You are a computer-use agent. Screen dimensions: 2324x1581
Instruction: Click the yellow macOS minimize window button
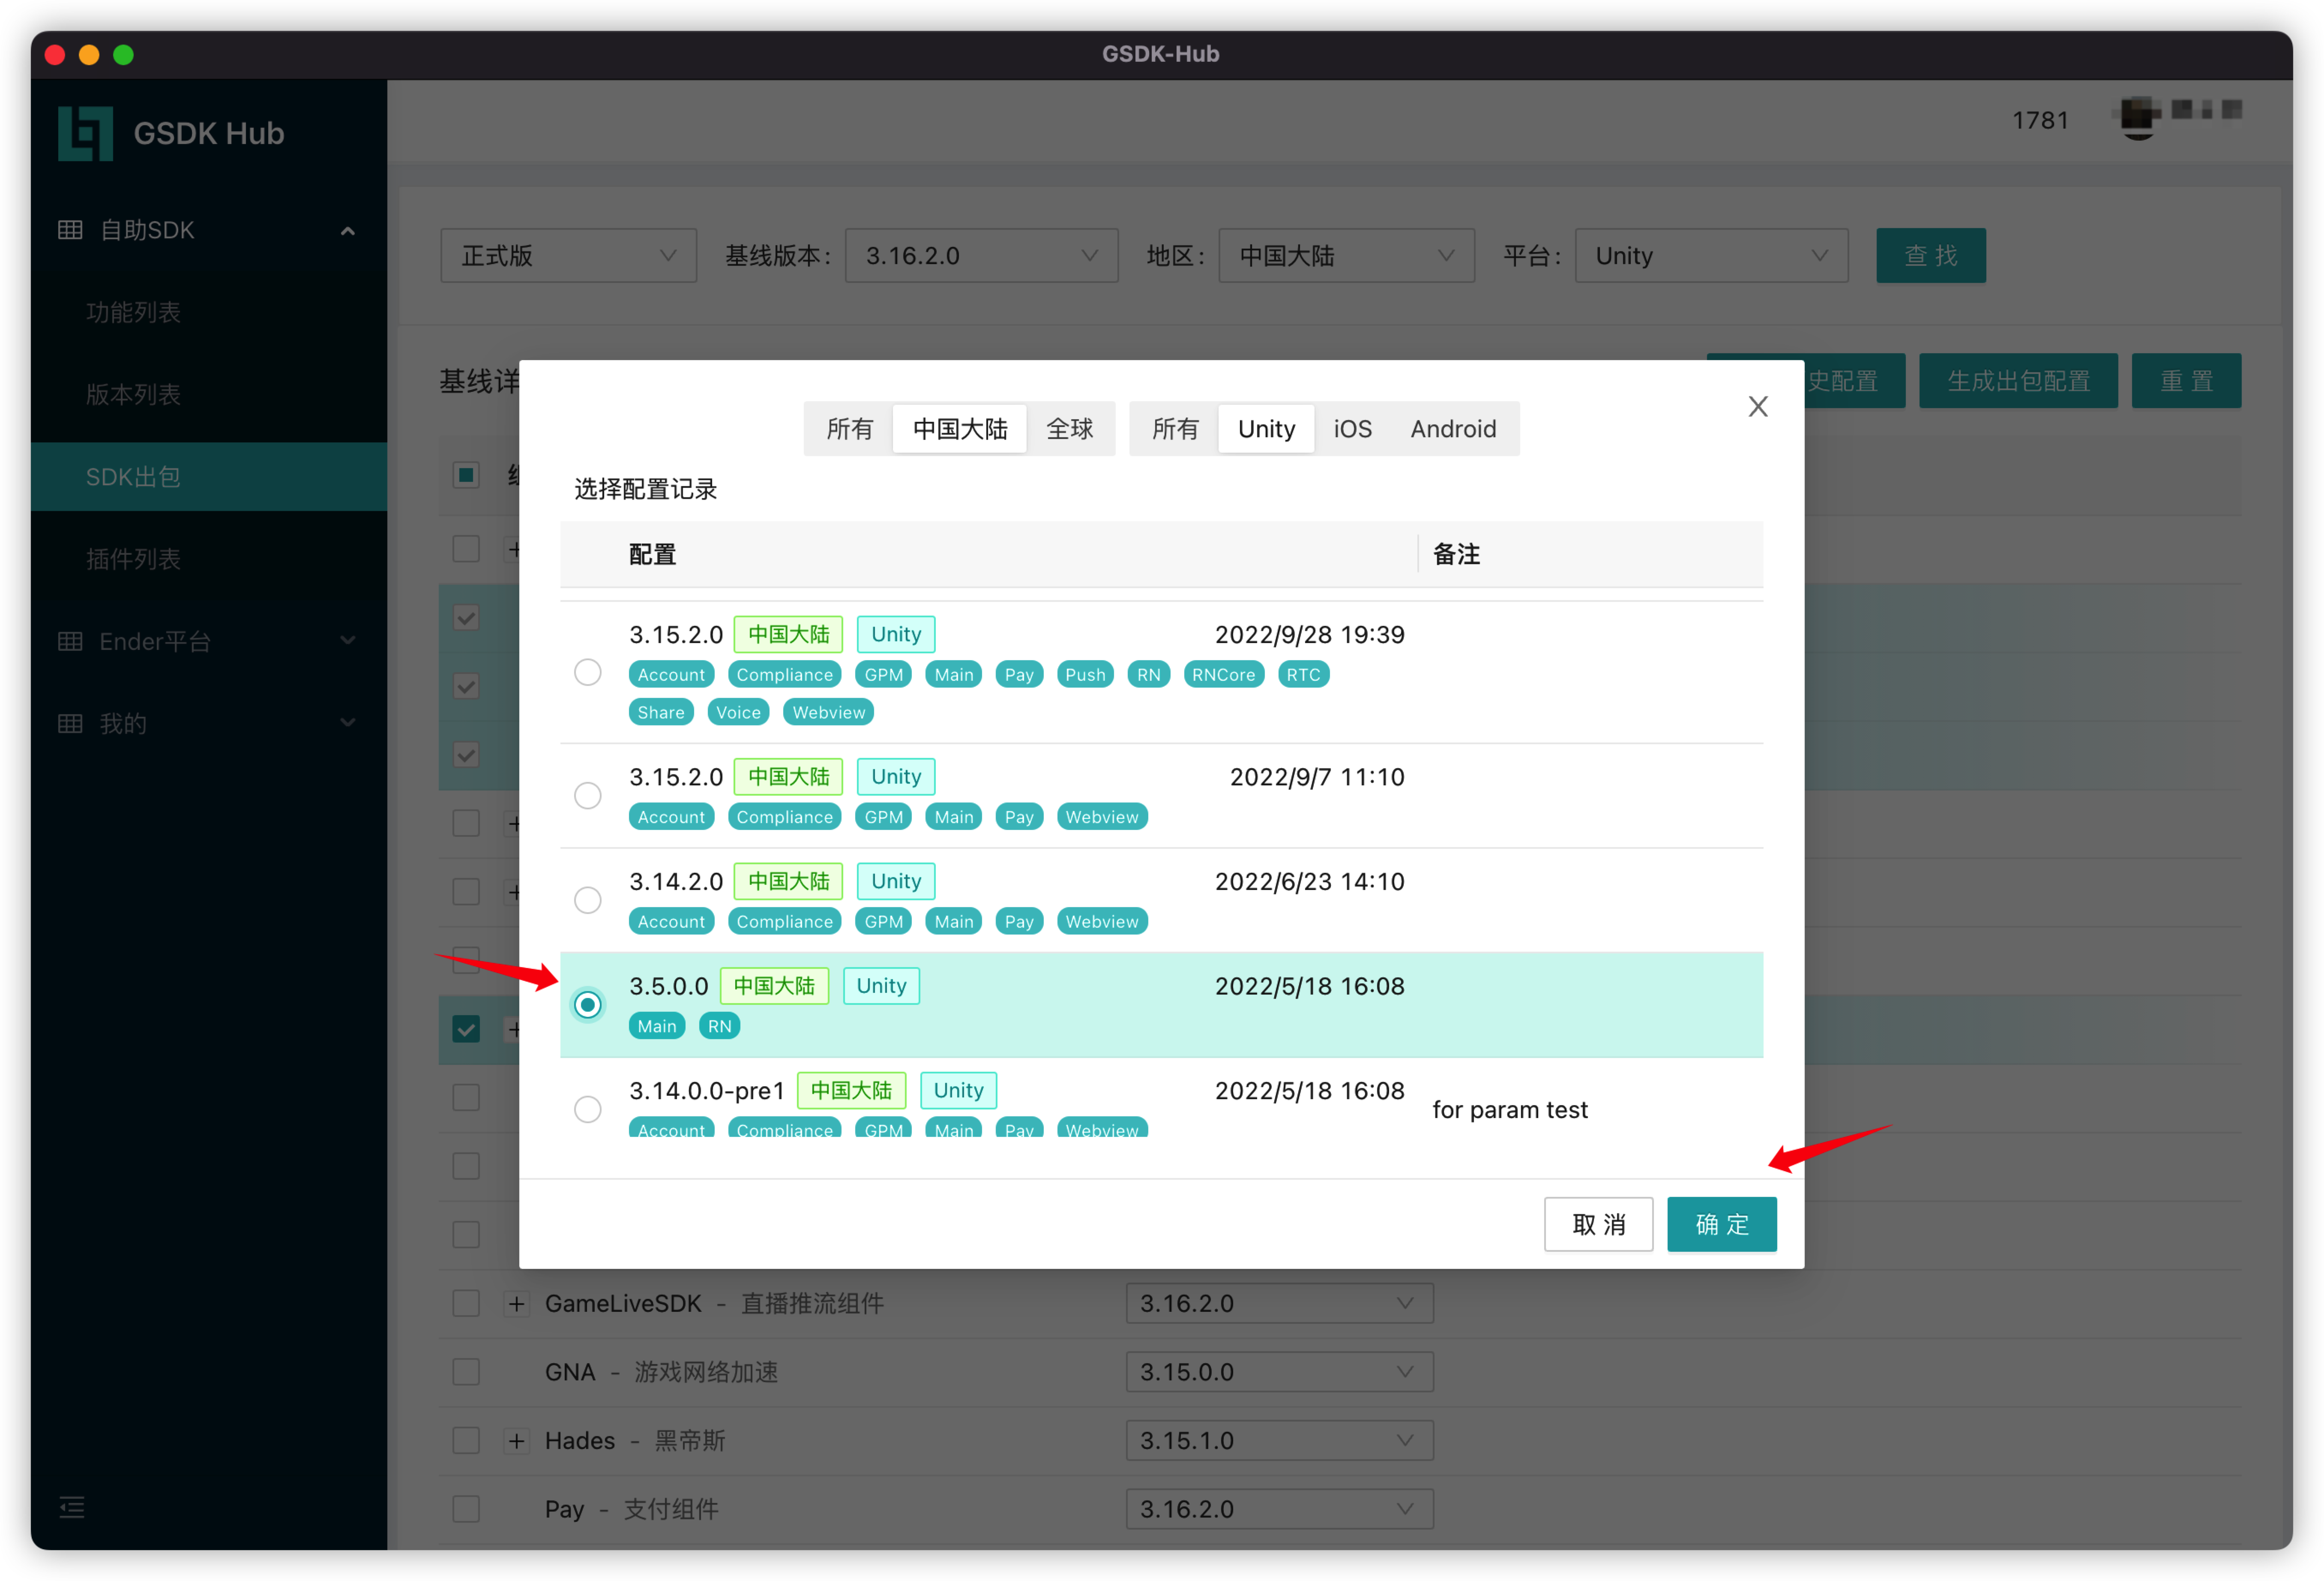[89, 55]
